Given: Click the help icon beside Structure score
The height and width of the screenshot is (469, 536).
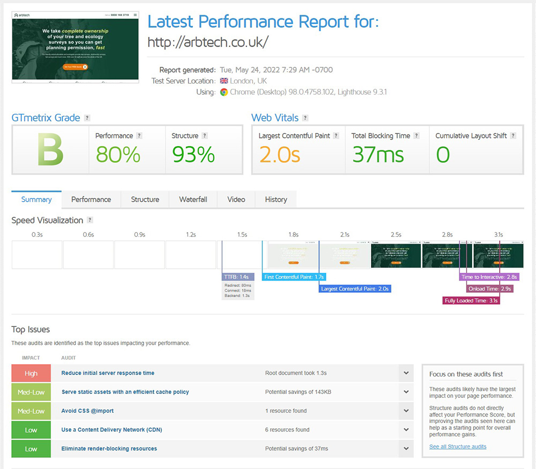Looking at the screenshot, I should [204, 135].
